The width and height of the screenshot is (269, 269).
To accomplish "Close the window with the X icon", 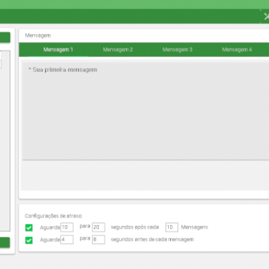I will pos(266,16).
